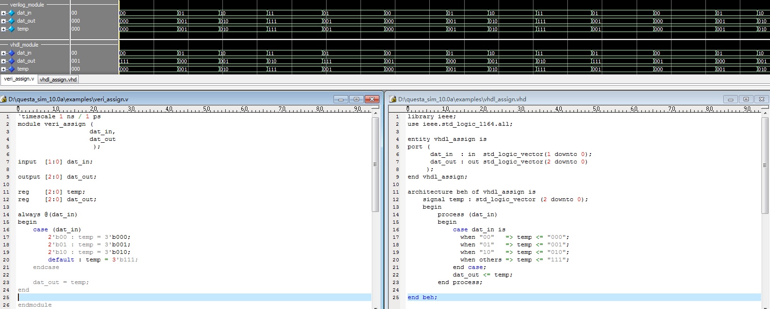Expand the verilog_module dat_in bus
The image size is (770, 309).
[3, 13]
